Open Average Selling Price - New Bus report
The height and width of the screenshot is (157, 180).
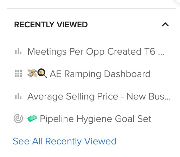click(x=99, y=96)
